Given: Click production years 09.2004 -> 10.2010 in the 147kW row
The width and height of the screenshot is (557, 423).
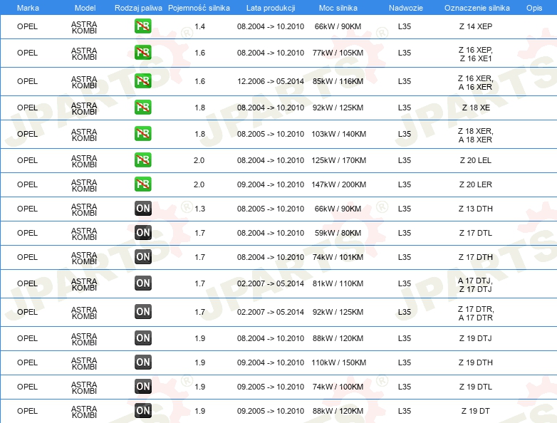Looking at the screenshot, I should pyautogui.click(x=271, y=184).
